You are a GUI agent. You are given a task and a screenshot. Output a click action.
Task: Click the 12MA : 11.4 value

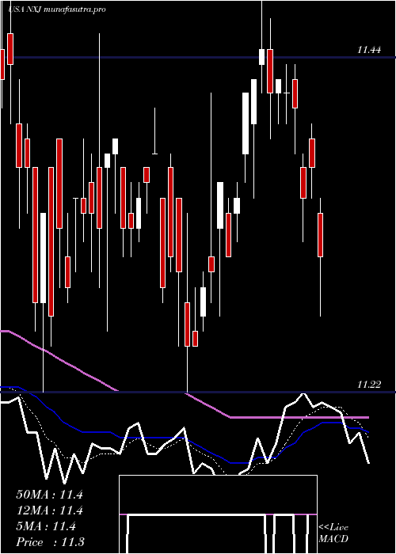click(49, 510)
